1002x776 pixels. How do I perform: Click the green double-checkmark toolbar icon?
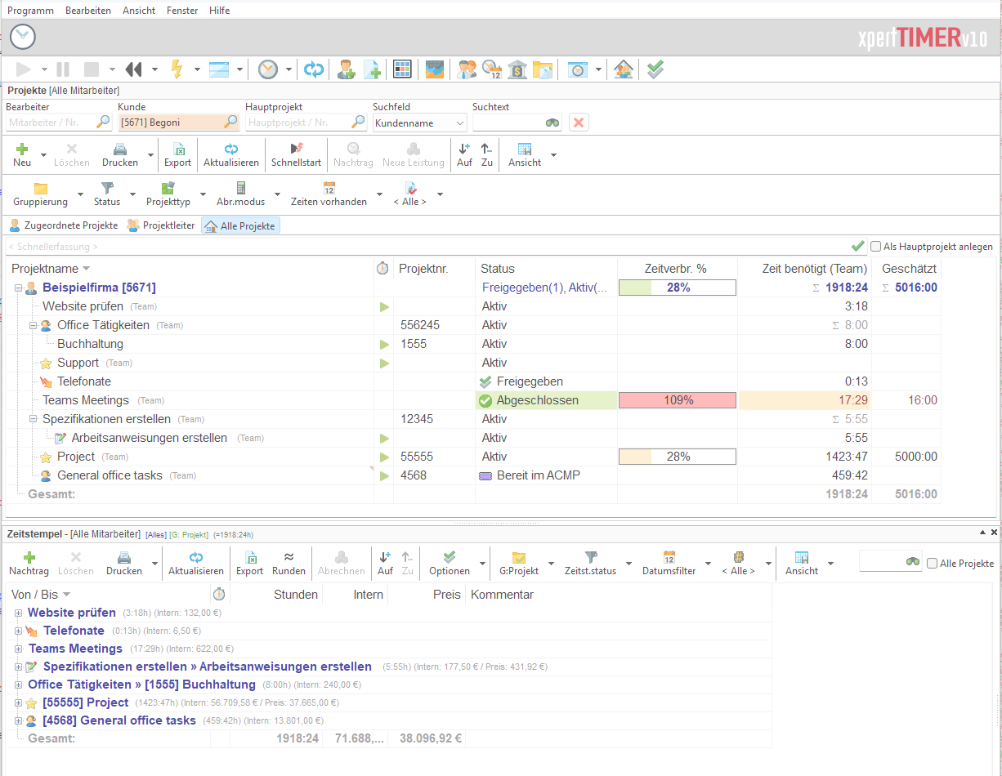(x=655, y=69)
